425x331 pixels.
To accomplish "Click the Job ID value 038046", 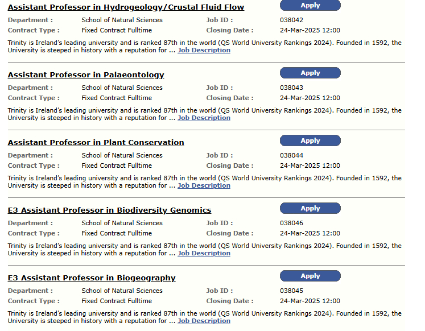I will point(291,223).
